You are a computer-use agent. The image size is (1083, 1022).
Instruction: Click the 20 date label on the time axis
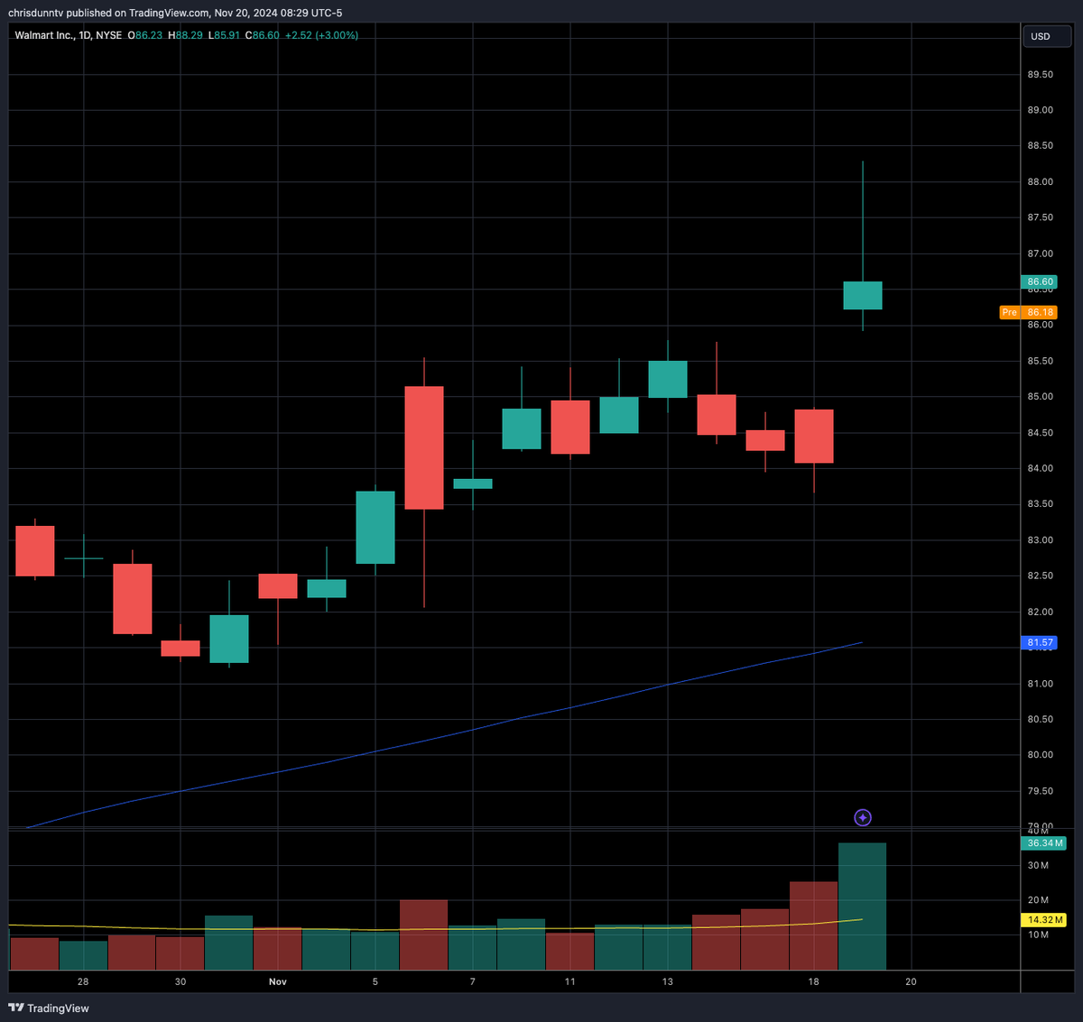click(x=911, y=981)
